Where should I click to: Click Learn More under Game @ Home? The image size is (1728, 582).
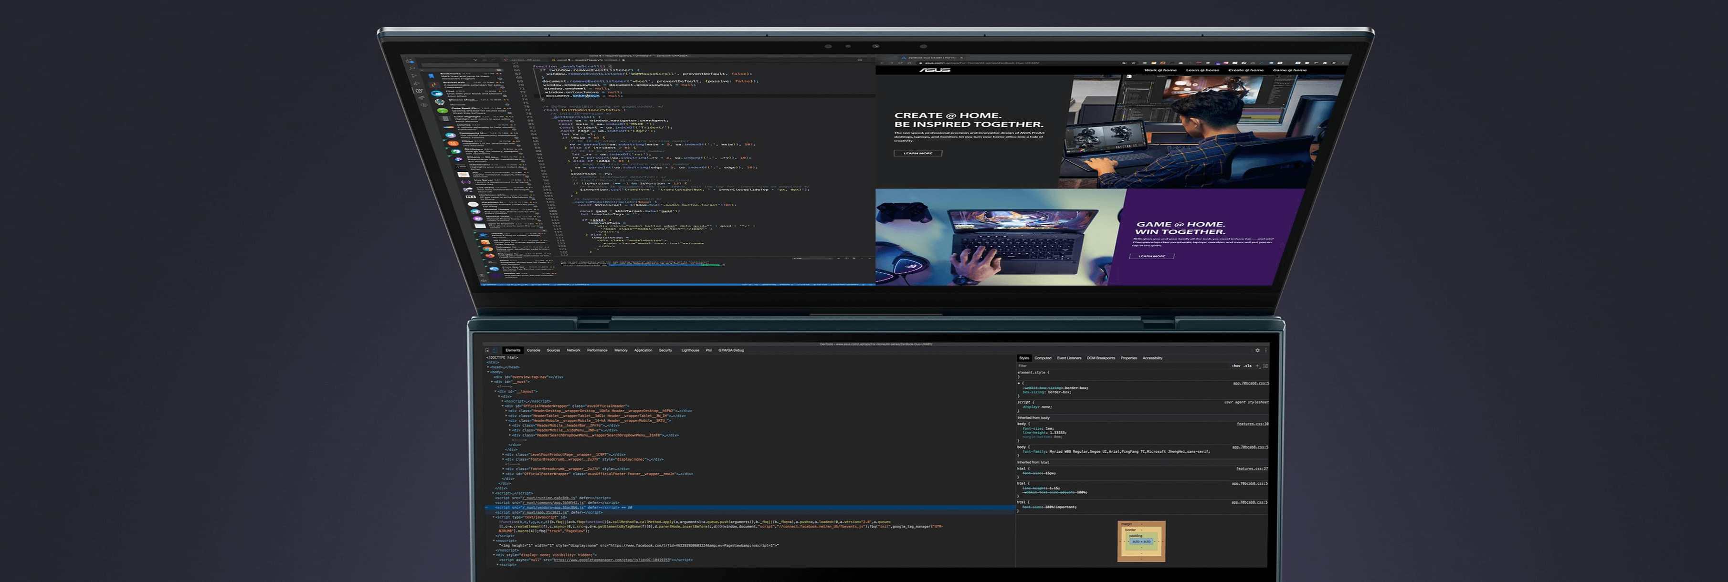tap(1152, 256)
